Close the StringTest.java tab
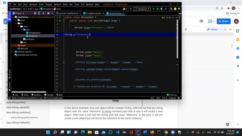Viewport: 242px width, 136px height. click(123, 13)
